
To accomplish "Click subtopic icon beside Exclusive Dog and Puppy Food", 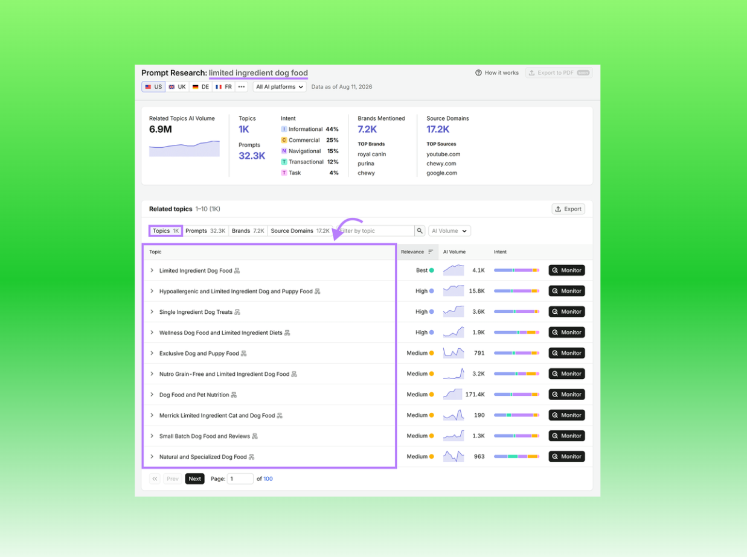I will coord(244,354).
